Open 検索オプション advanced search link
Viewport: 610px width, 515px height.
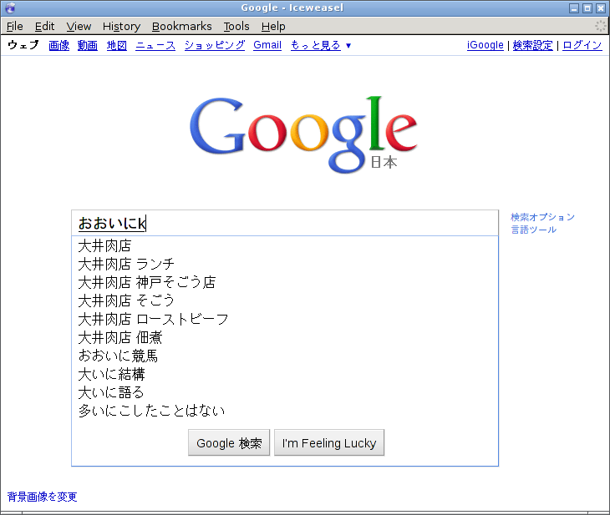[x=542, y=217]
